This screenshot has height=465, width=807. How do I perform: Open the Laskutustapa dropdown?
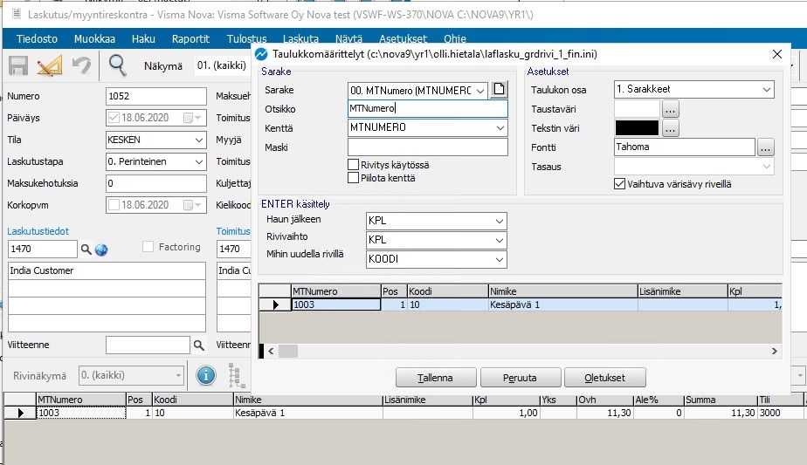[x=199, y=161]
